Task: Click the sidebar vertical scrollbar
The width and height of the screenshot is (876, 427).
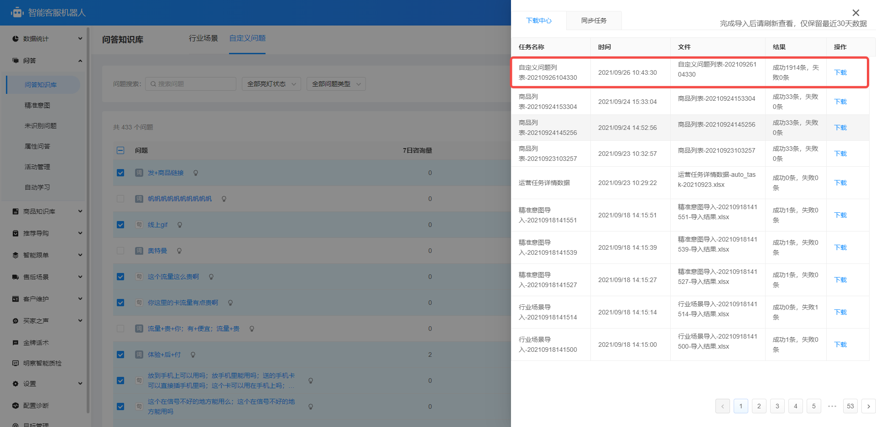Action: click(x=88, y=221)
